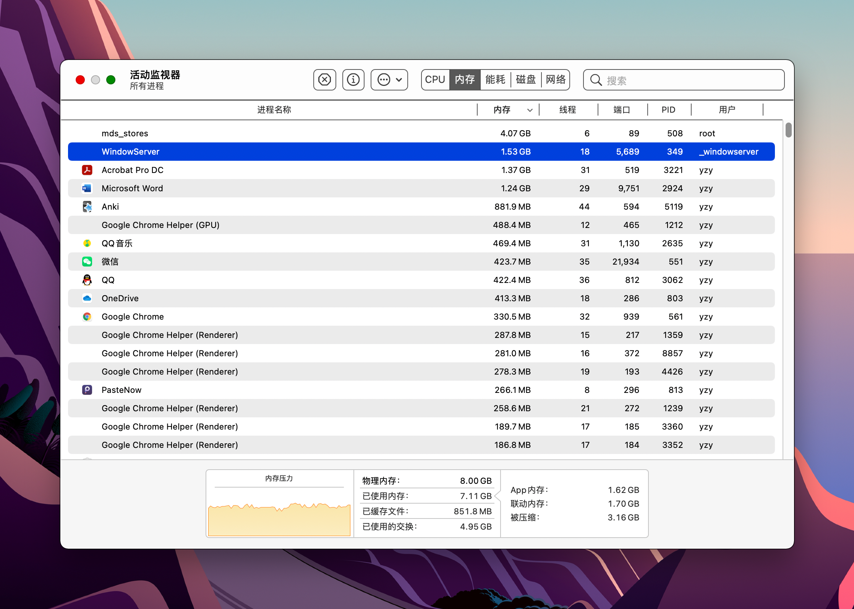
Task: Click the Microsoft Word process icon
Action: click(87, 188)
